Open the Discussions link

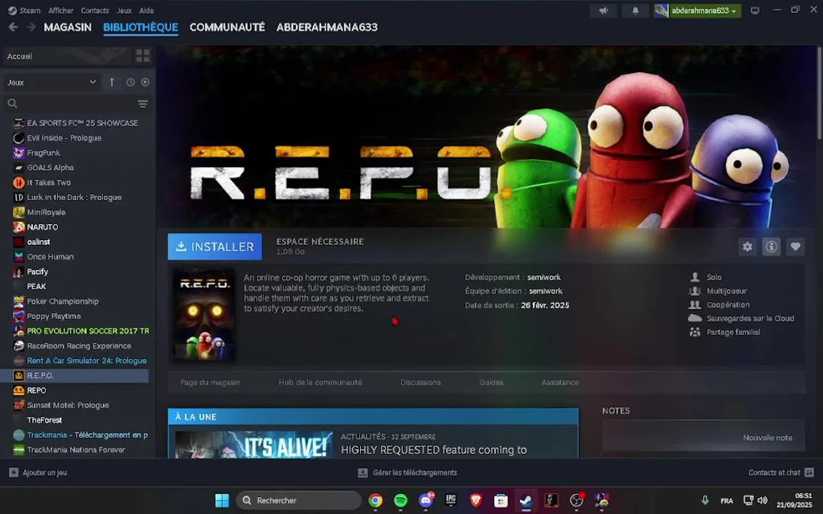pos(420,383)
